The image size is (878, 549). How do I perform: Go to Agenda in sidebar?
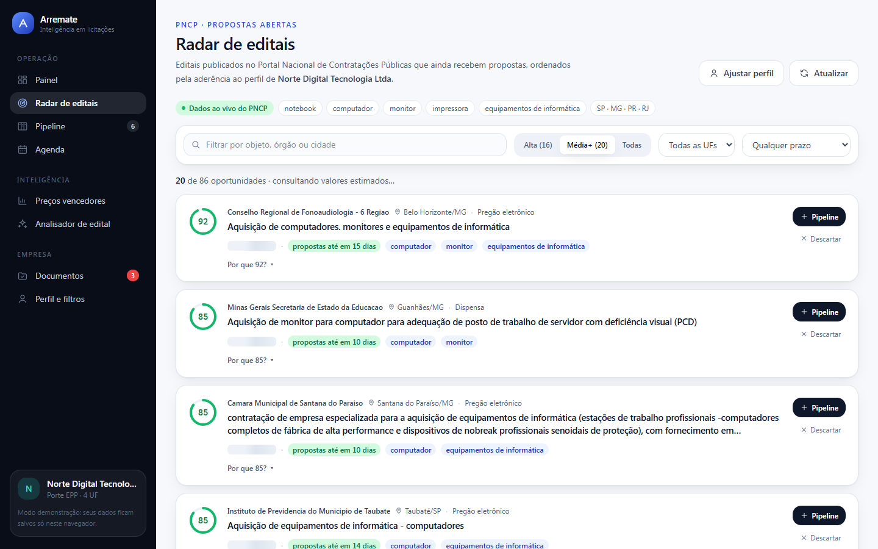pyautogui.click(x=78, y=149)
